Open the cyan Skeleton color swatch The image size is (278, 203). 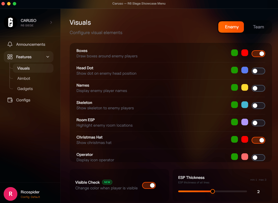[x=245, y=105]
